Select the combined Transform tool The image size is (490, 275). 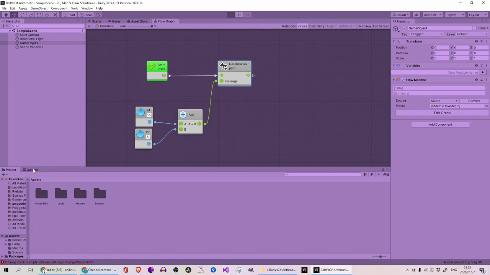pyautogui.click(x=47, y=15)
